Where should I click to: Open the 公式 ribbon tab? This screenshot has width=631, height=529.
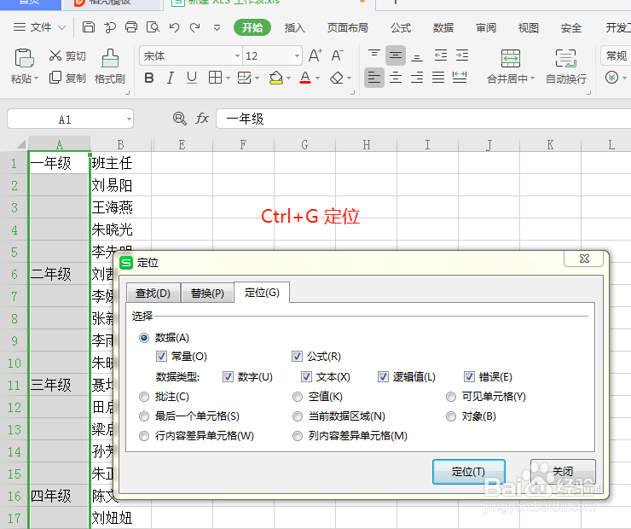tap(401, 27)
